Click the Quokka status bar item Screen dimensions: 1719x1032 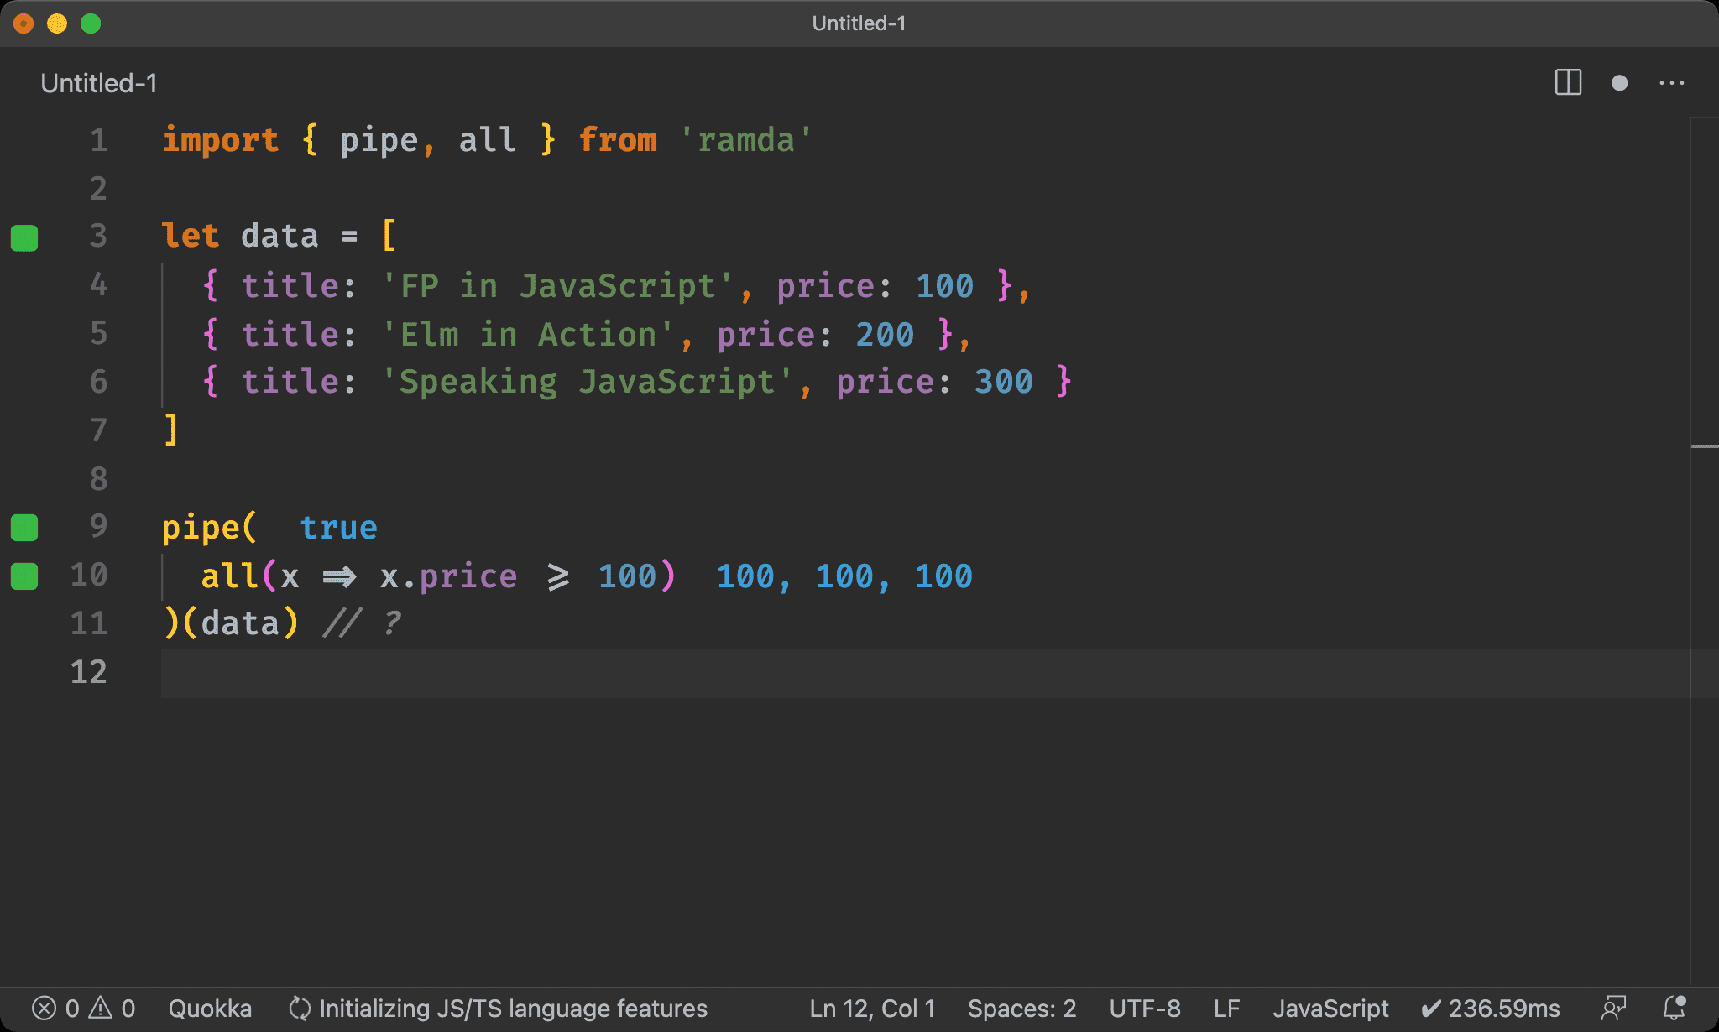[210, 1008]
